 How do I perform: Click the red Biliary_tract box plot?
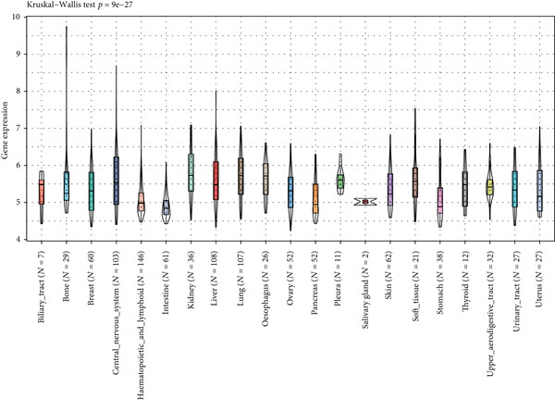click(42, 192)
